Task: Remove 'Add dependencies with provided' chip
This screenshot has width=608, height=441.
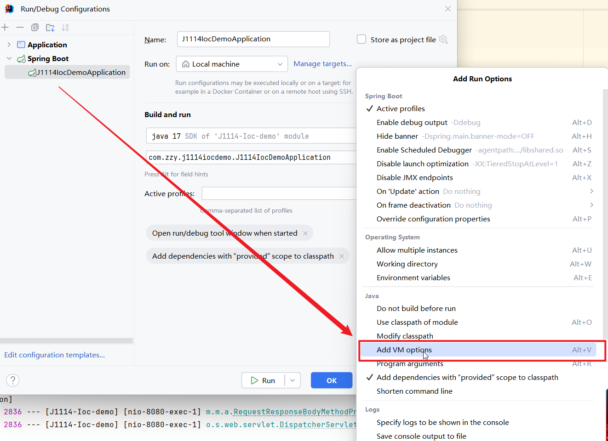Action: pyautogui.click(x=342, y=256)
